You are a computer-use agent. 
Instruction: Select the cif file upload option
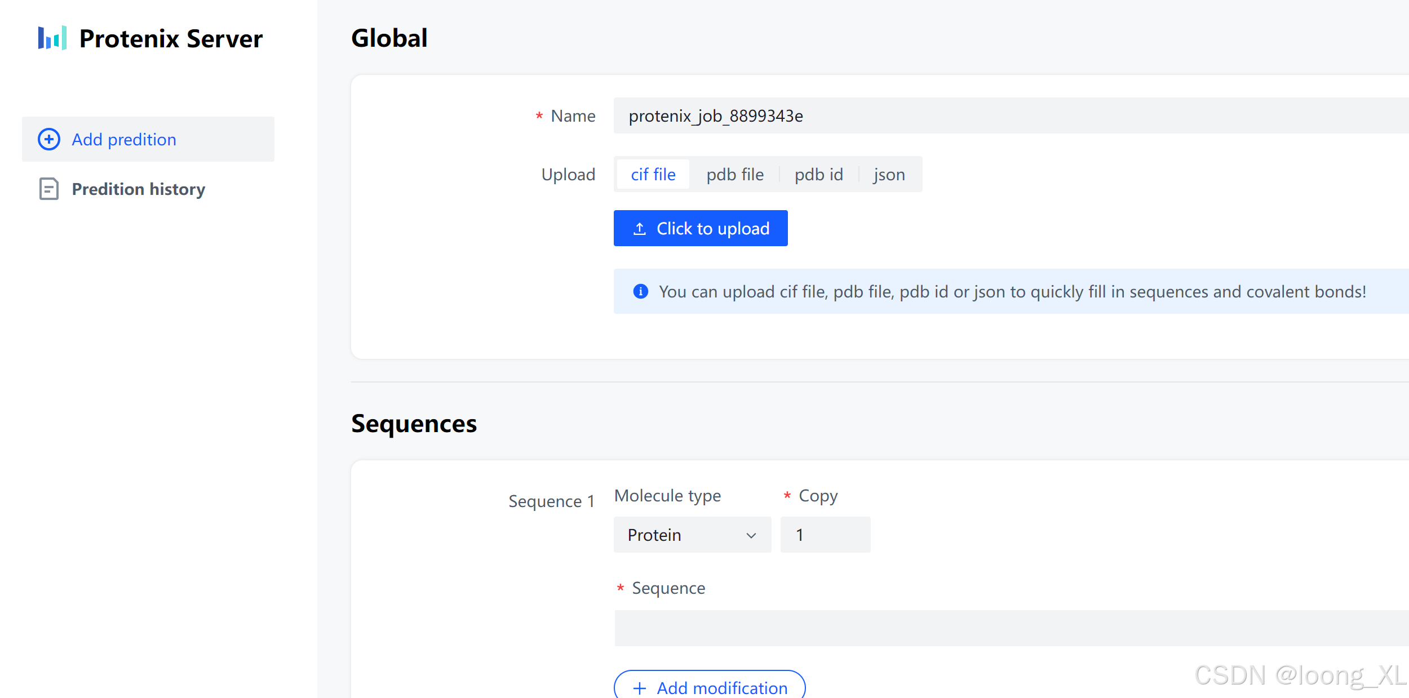point(653,175)
